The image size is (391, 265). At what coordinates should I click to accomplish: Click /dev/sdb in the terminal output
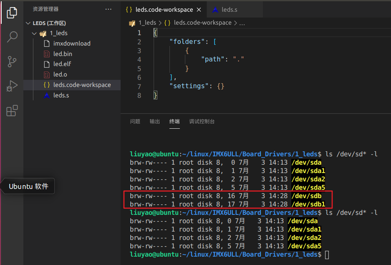[x=306, y=196]
